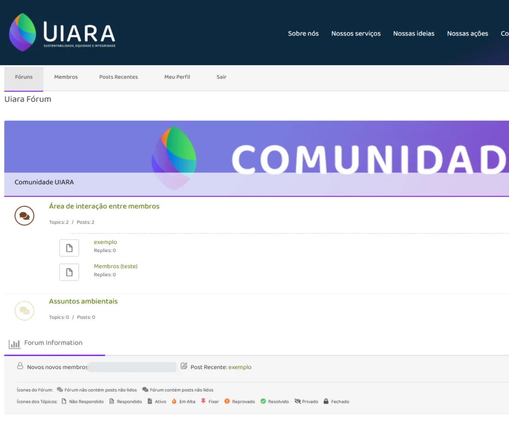Click the Sair tab to log out

(x=221, y=77)
